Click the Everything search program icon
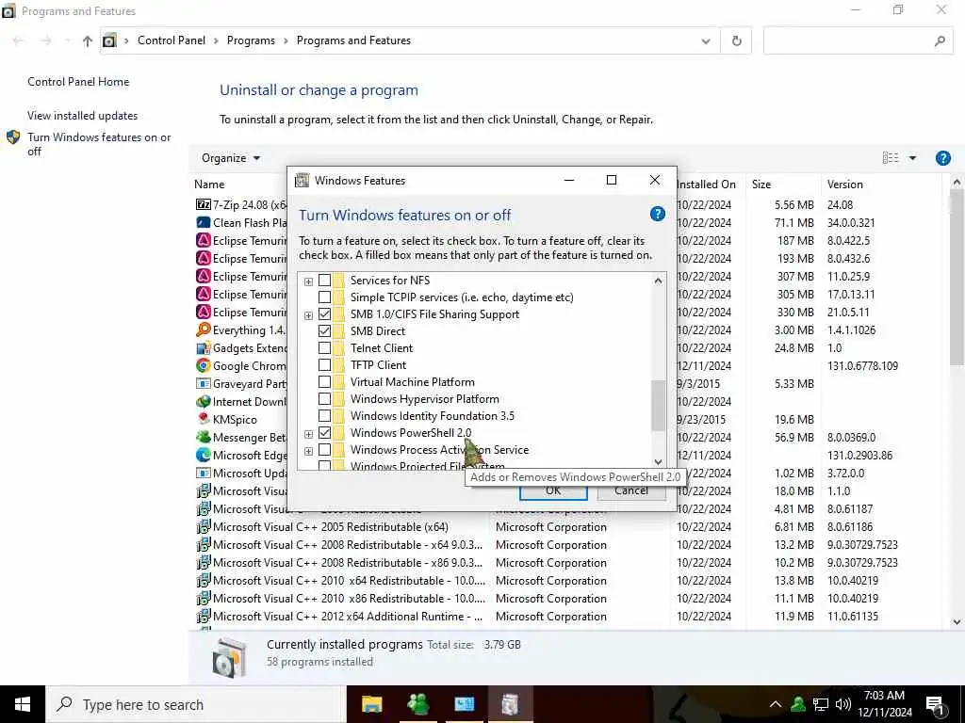 click(204, 330)
